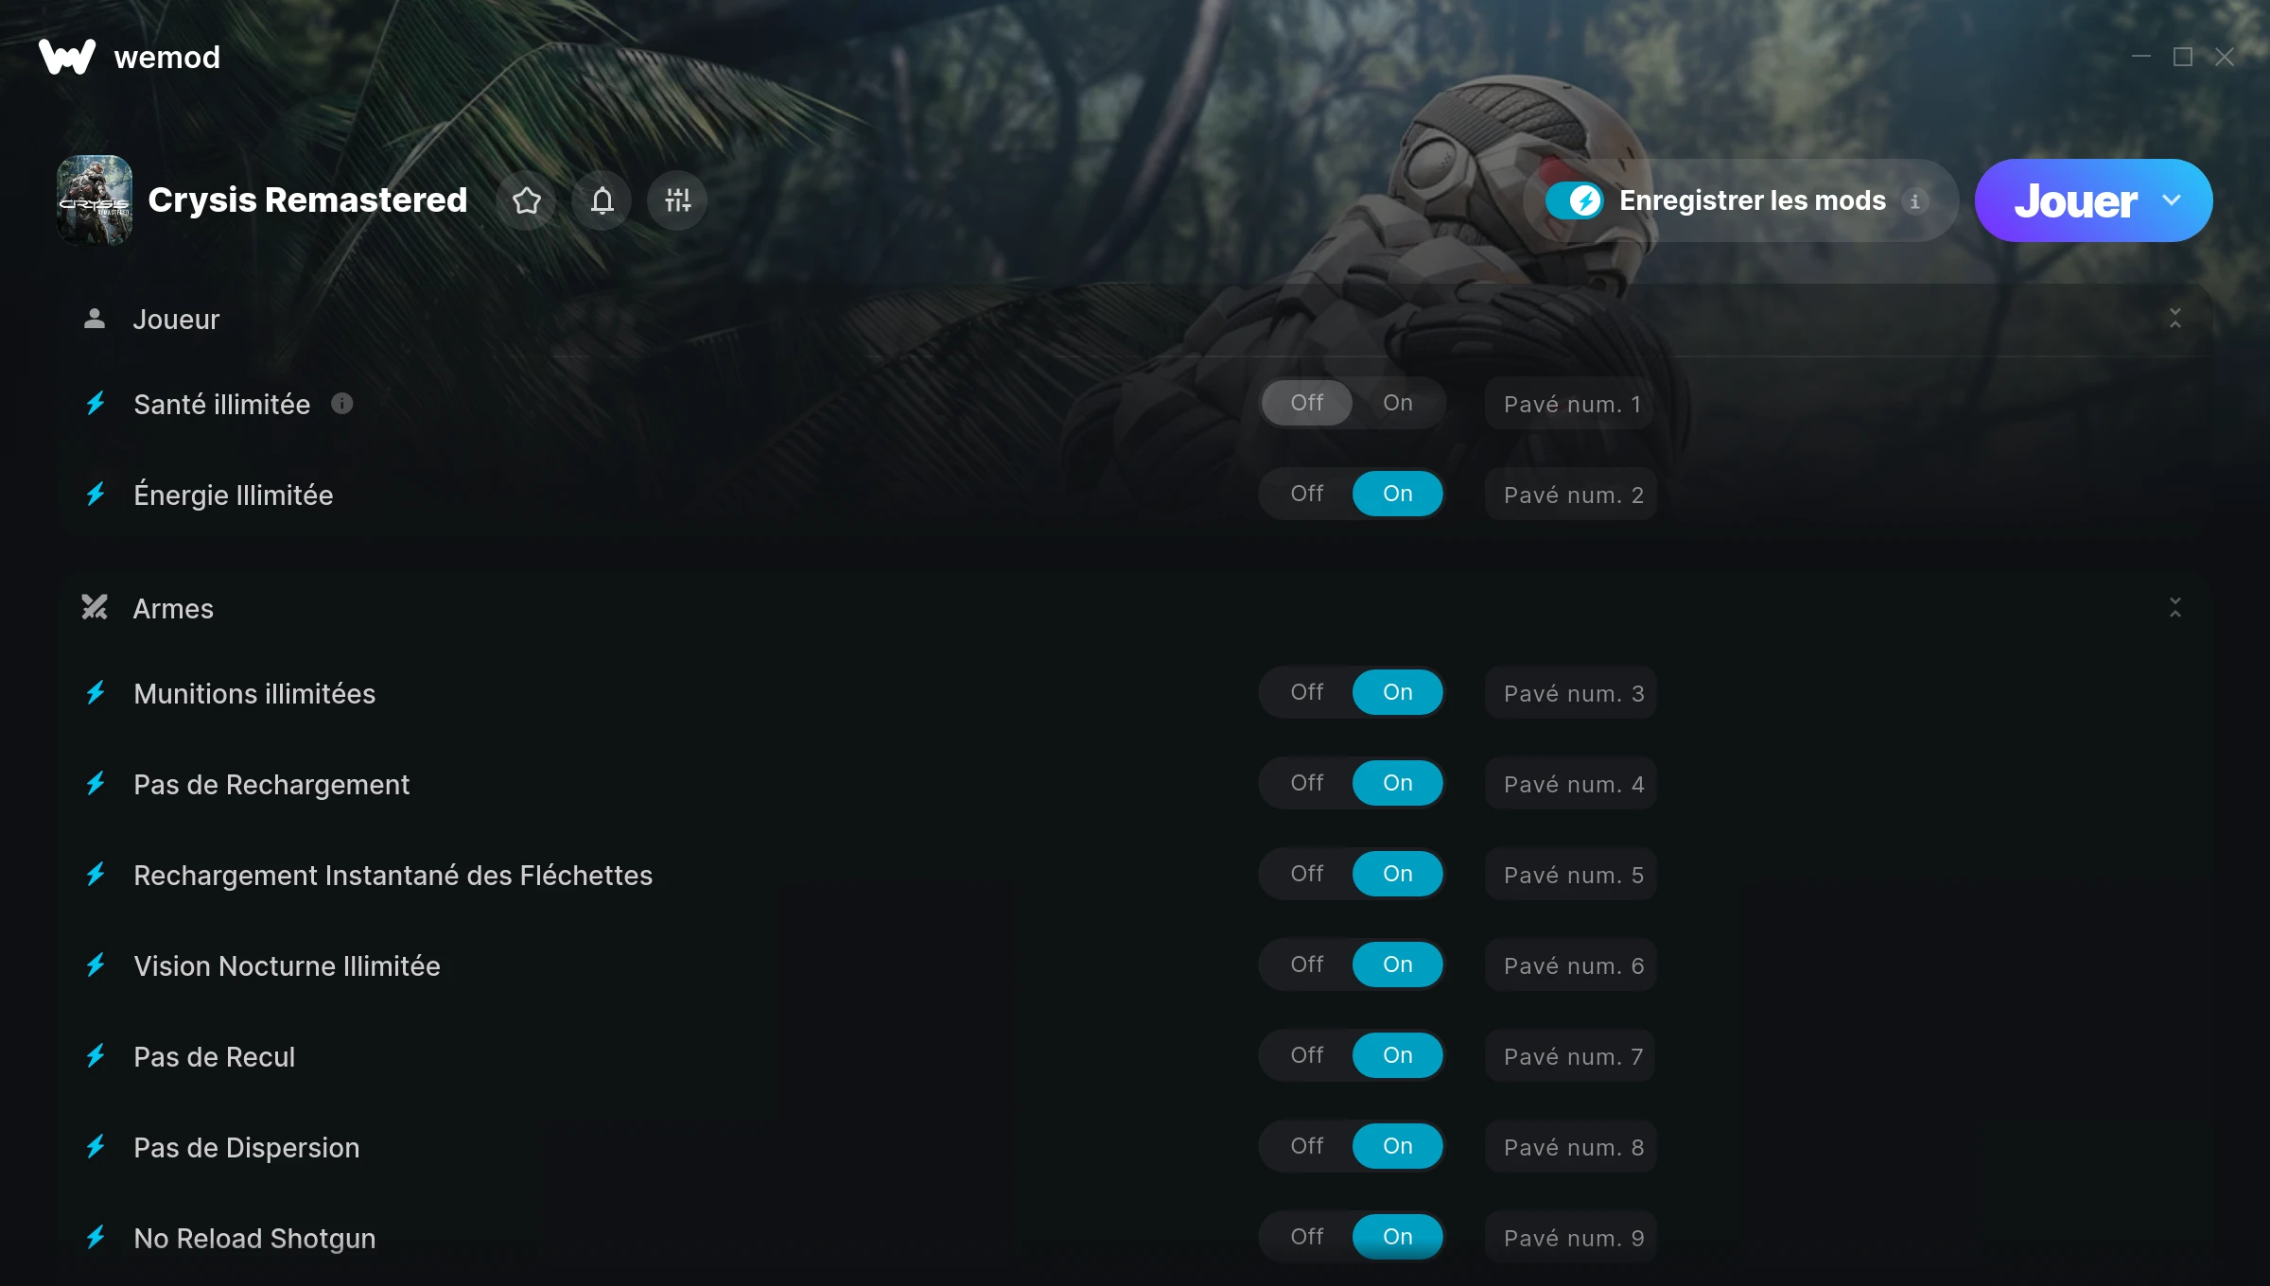Click the info icon beside Enregistrer les mods
This screenshot has height=1286, width=2270.
click(x=1915, y=201)
